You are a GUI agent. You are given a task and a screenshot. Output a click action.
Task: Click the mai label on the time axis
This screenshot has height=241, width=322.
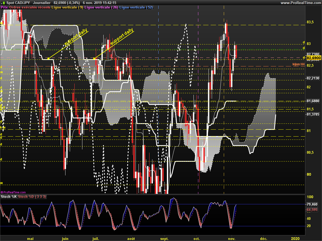30,238
